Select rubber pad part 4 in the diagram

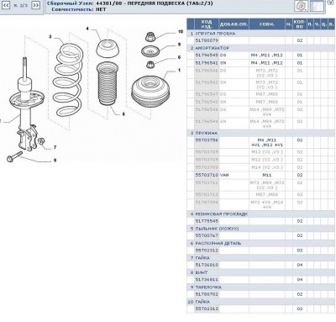click(x=108, y=49)
